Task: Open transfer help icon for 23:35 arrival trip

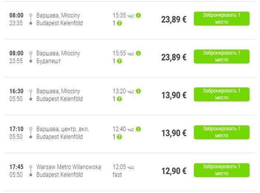Action: coord(119,23)
